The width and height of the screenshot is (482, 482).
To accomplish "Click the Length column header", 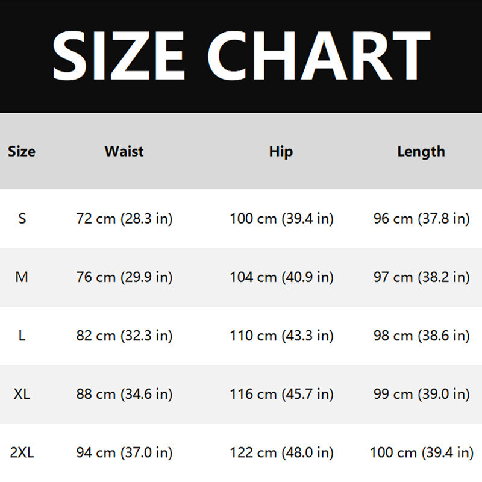I will (x=421, y=151).
